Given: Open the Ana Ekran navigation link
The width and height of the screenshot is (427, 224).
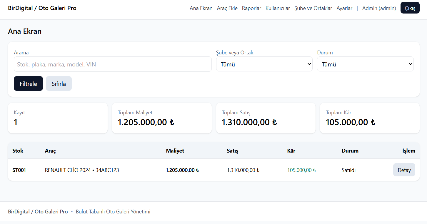Looking at the screenshot, I should point(201,8).
